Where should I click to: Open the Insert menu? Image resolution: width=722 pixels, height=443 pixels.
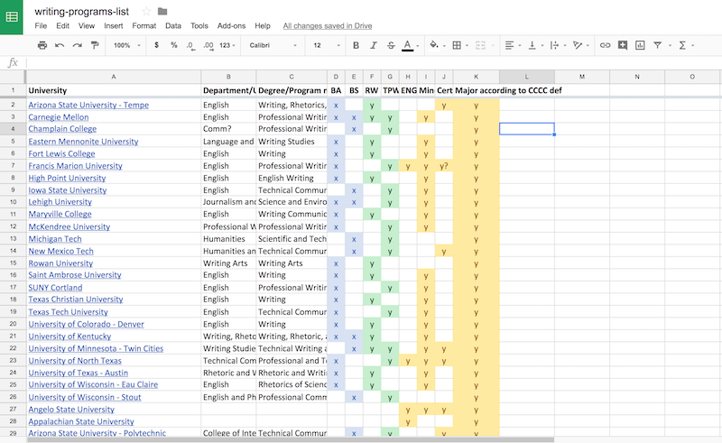[114, 26]
